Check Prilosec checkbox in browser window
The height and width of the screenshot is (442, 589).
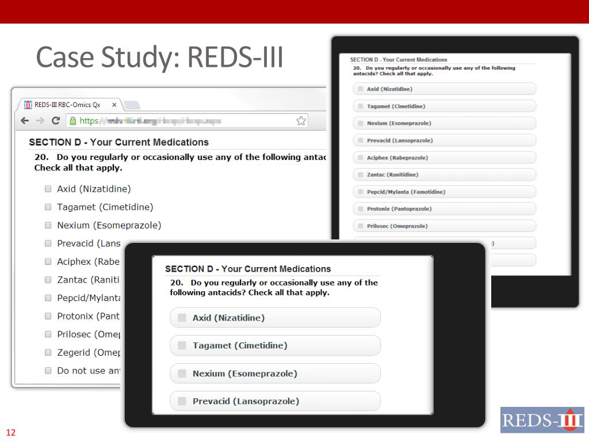[48, 334]
